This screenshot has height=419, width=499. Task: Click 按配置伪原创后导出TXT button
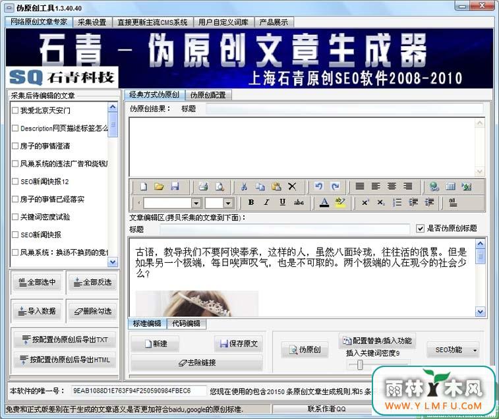coord(65,339)
